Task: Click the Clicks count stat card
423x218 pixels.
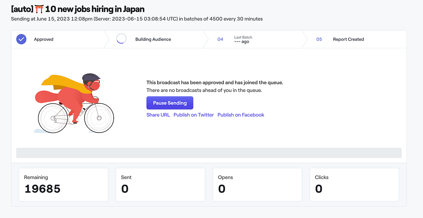Action: pyautogui.click(x=354, y=185)
